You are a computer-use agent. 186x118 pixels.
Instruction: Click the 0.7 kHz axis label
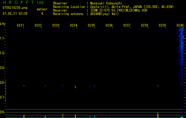(3, 97)
